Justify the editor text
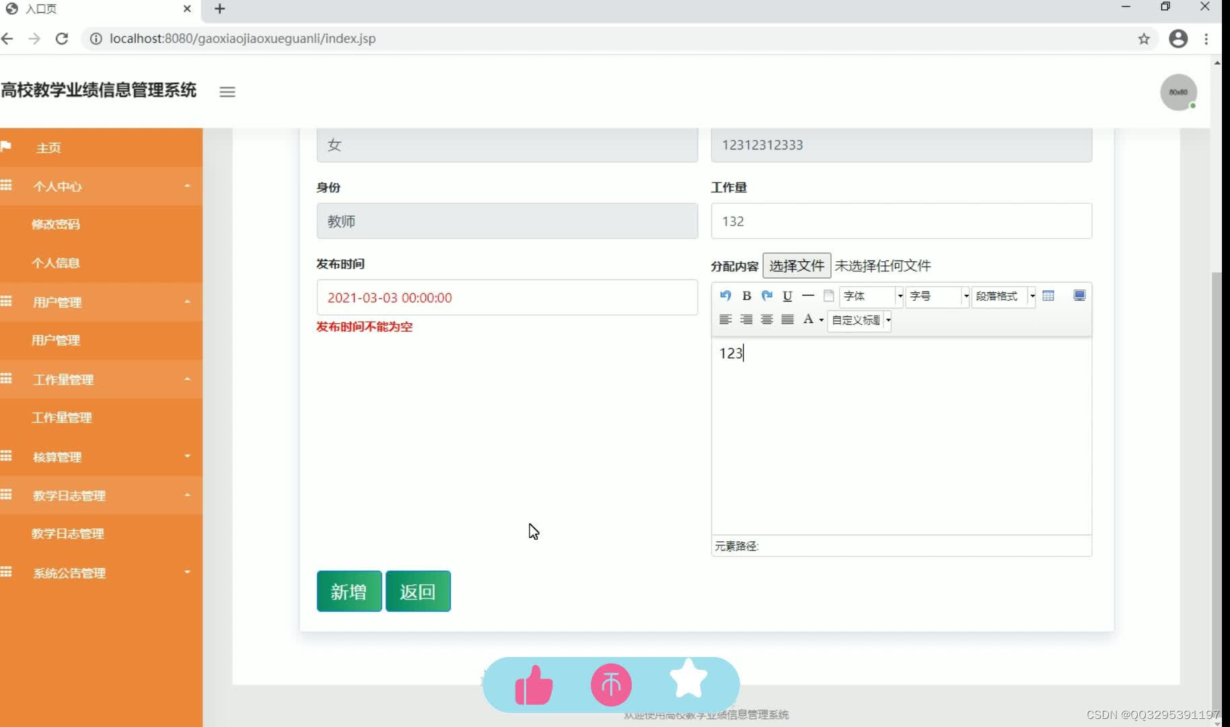Screen dimensions: 1230x727 788,320
